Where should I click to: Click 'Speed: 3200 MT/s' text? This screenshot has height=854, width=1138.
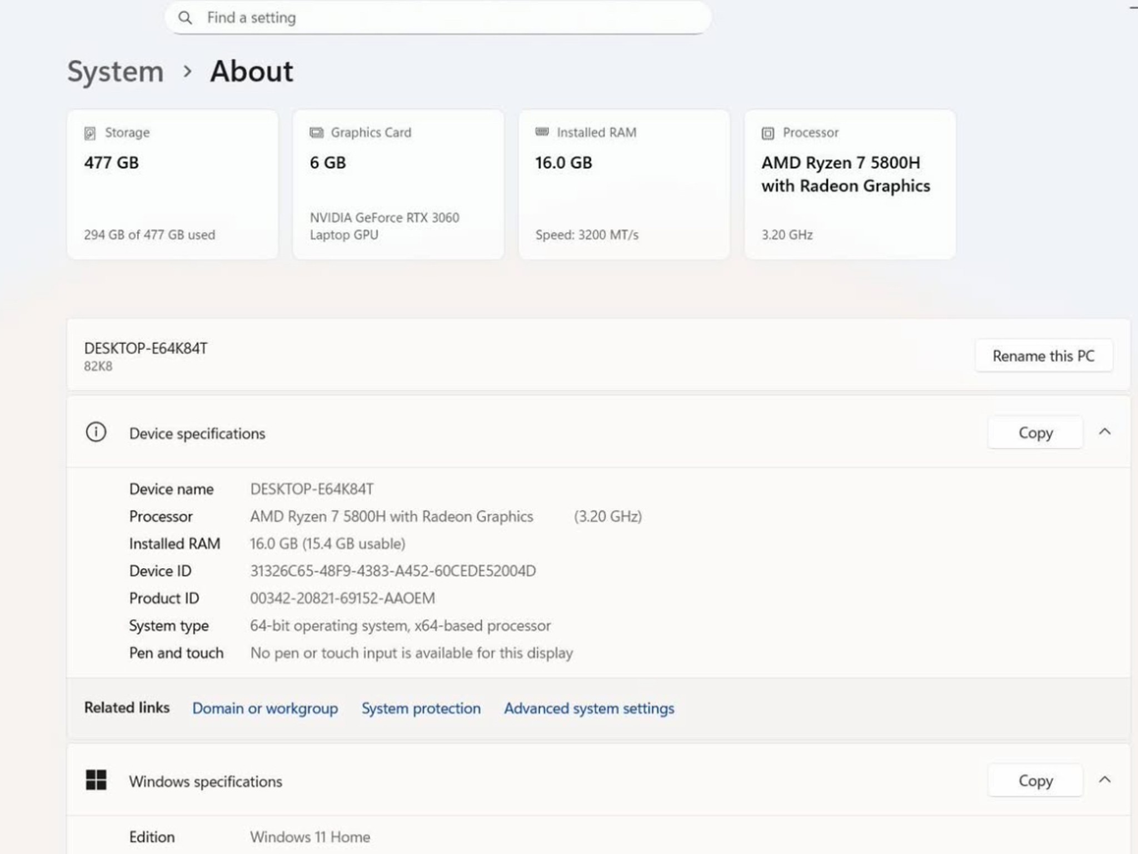[x=587, y=235]
